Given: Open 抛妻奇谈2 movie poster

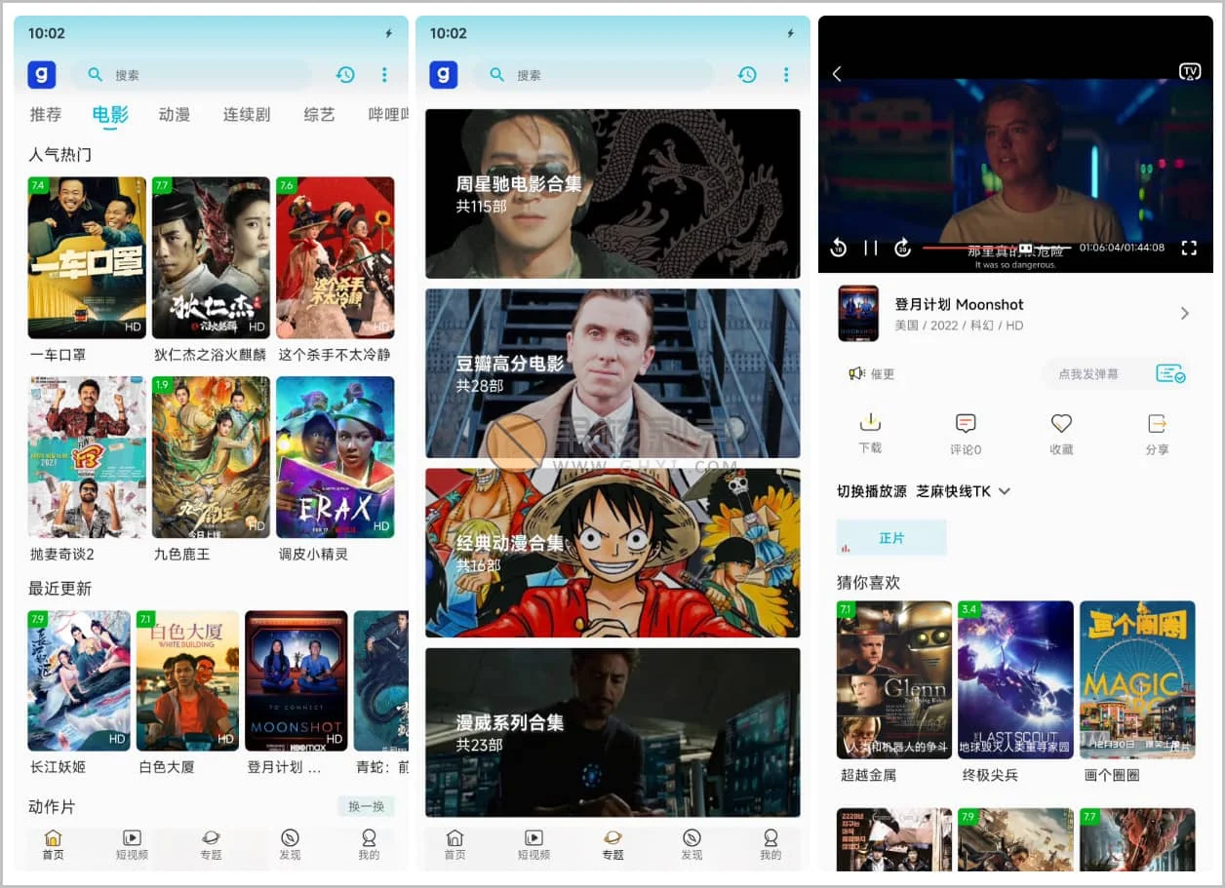Looking at the screenshot, I should [x=87, y=457].
